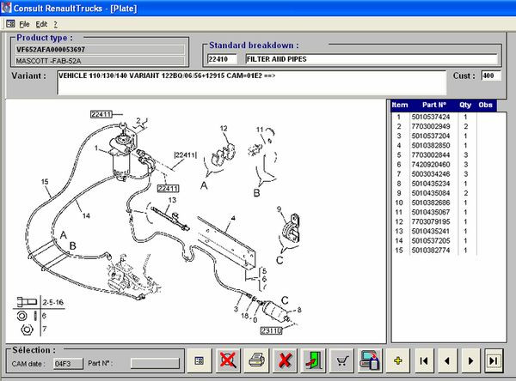Click the CAM date field
Image resolution: width=516 pixels, height=381 pixels.
point(64,364)
